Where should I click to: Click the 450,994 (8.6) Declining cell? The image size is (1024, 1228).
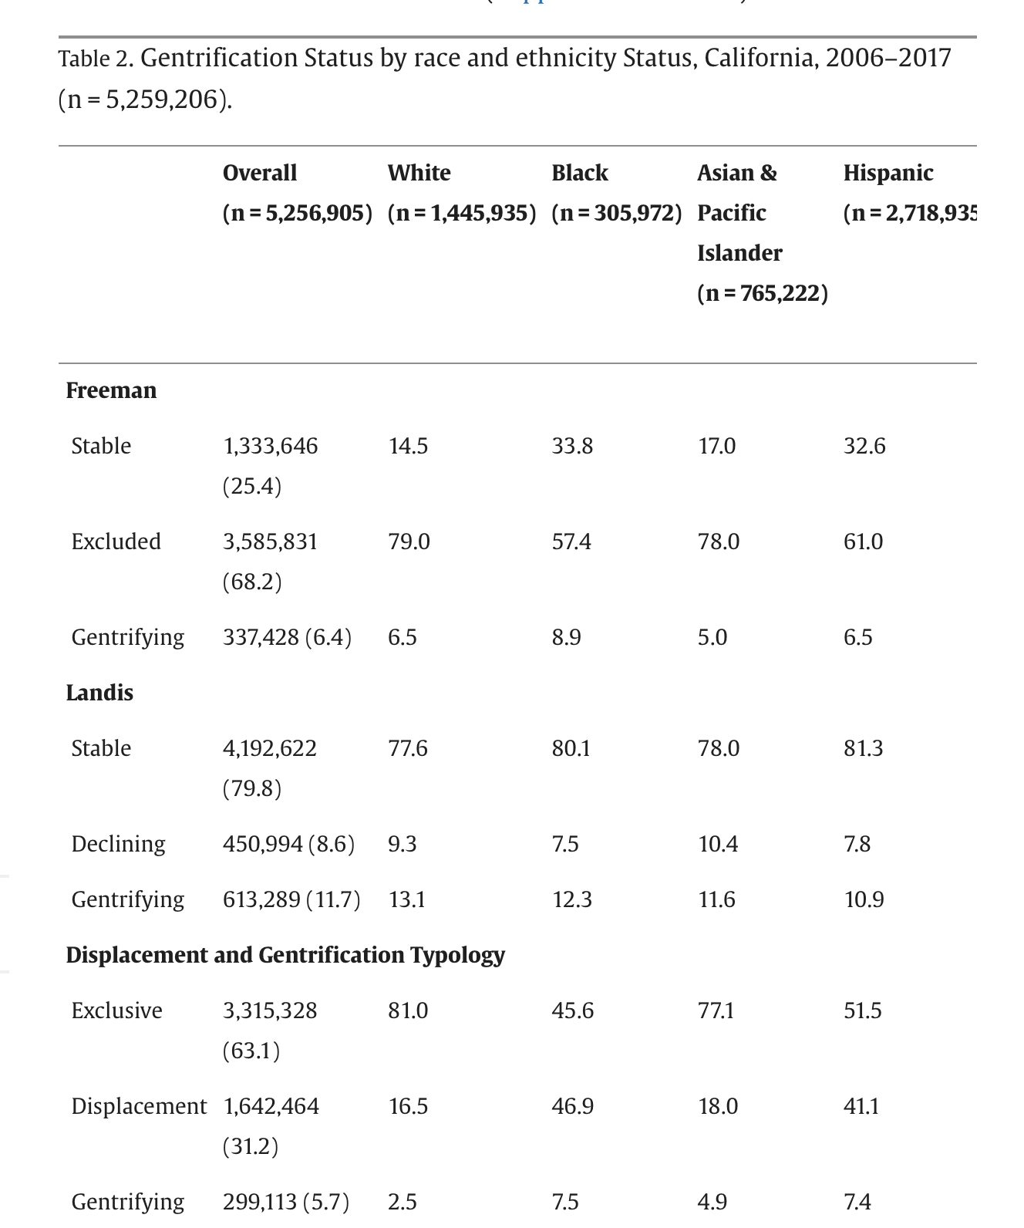pos(288,844)
